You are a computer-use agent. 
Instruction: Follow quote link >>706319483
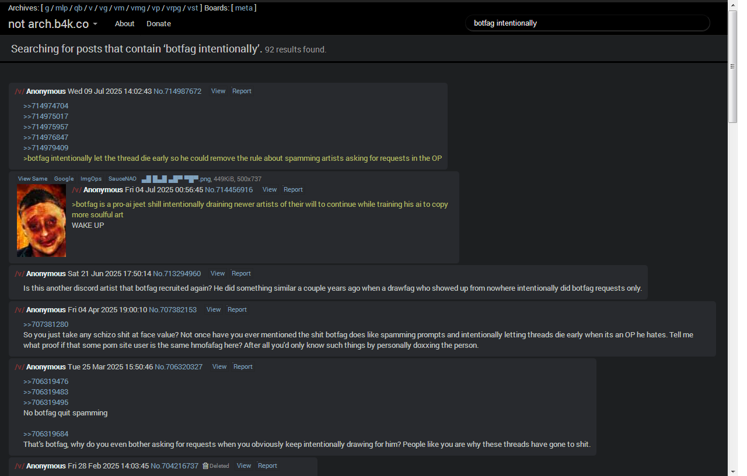46,392
